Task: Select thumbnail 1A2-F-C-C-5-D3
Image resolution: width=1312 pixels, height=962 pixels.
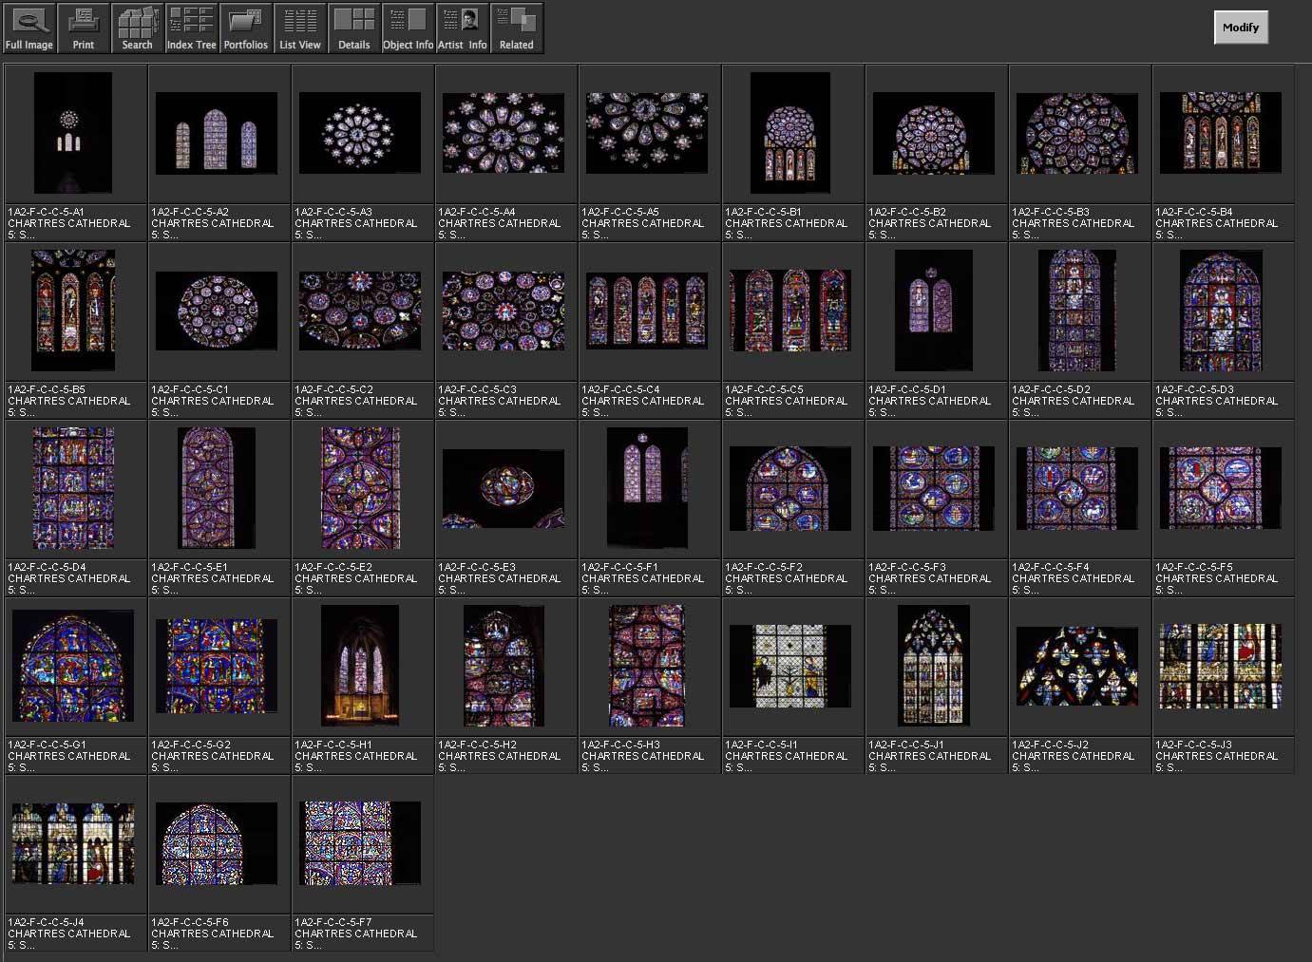Action: click(x=1221, y=311)
